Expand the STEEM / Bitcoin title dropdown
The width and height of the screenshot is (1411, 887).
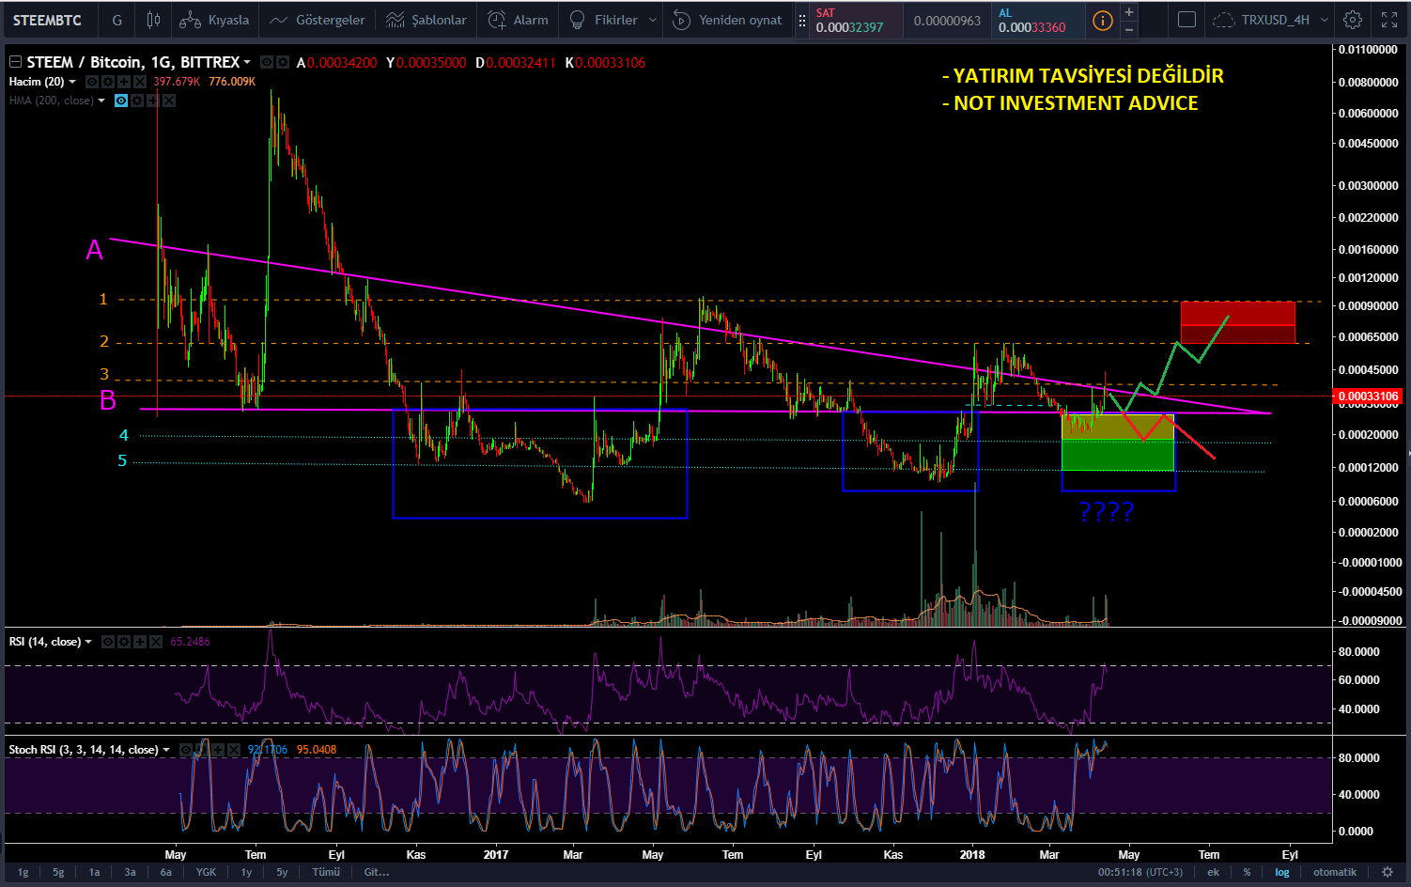[247, 62]
